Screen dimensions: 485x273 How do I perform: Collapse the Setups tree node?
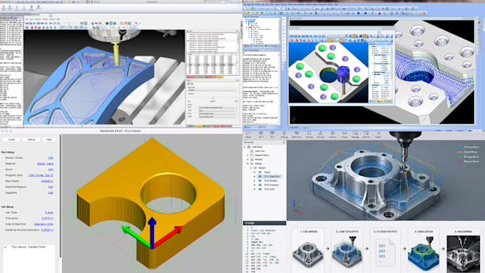(247, 163)
